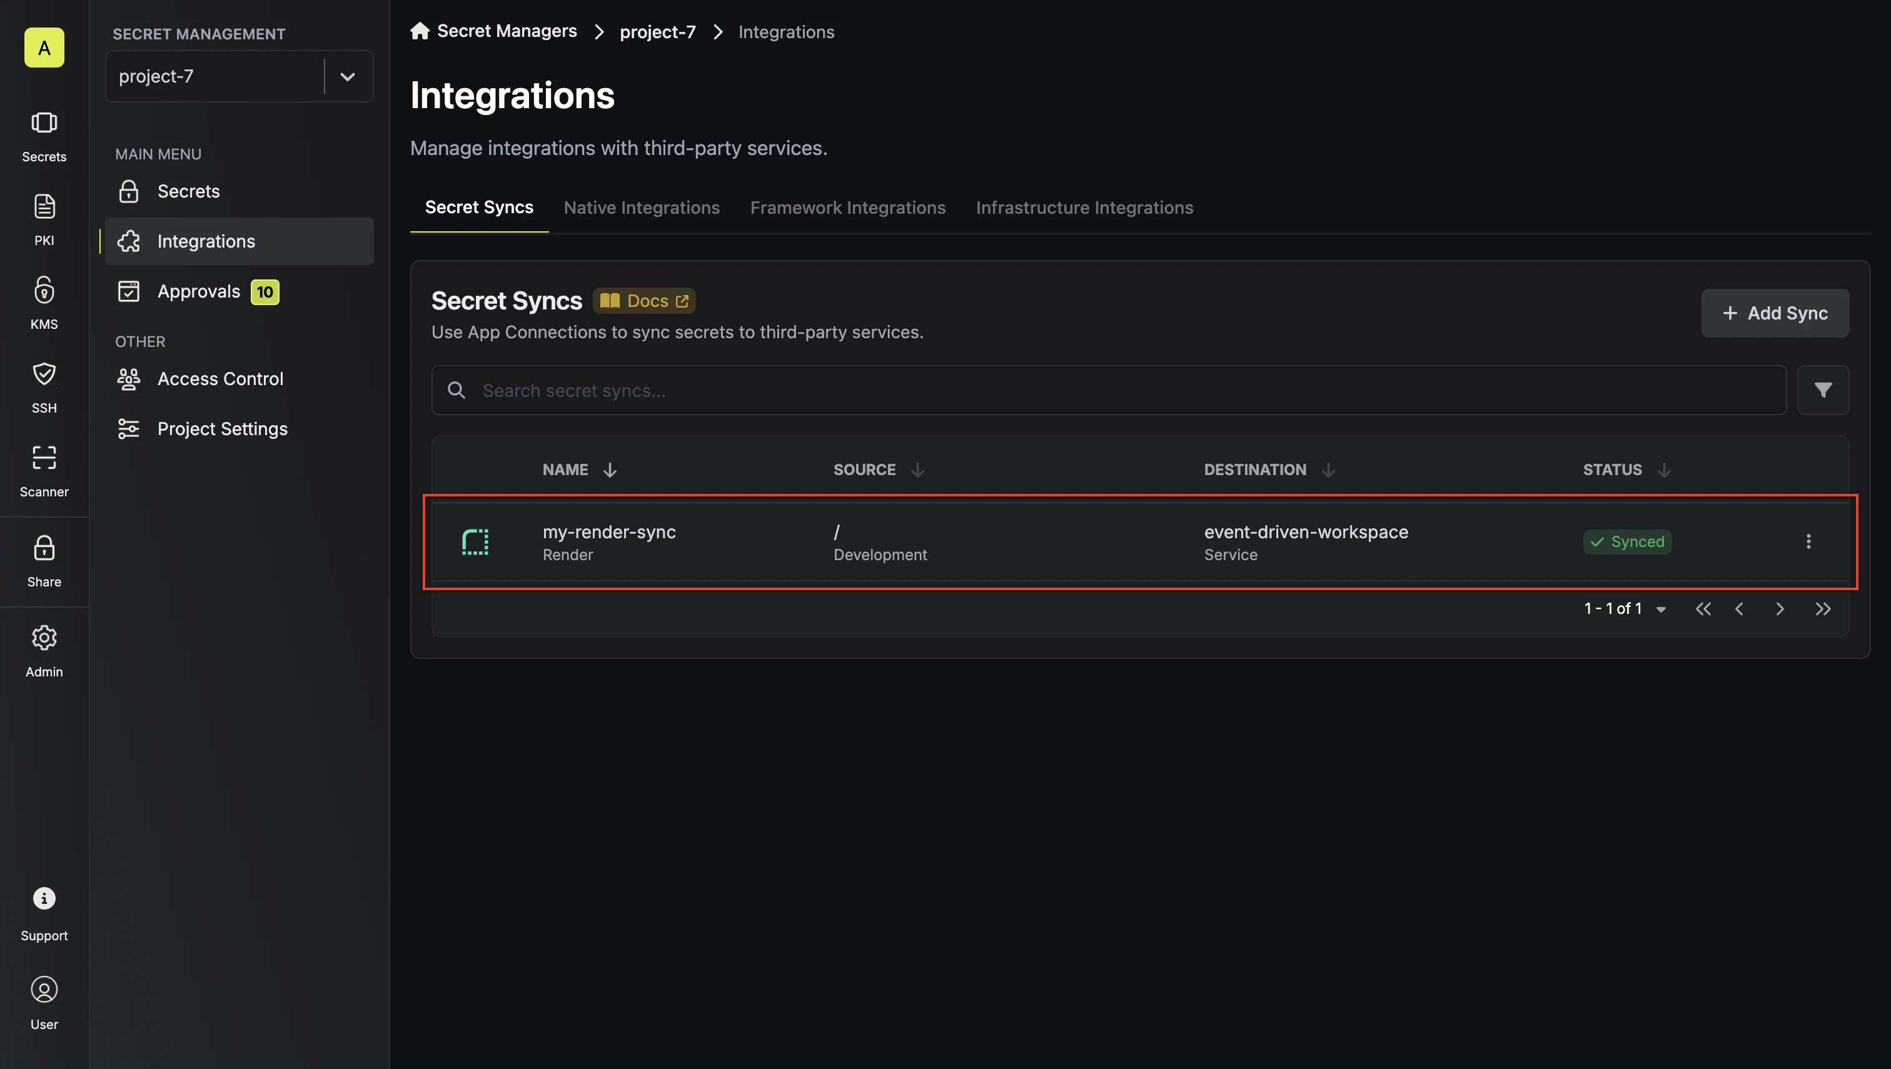
Task: Click the Integrations breadcrumb item
Action: pos(786,32)
